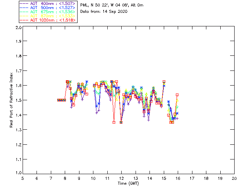Click the red square peak marker at 15:00
The width and height of the screenshot is (241, 193).
pyautogui.click(x=164, y=81)
